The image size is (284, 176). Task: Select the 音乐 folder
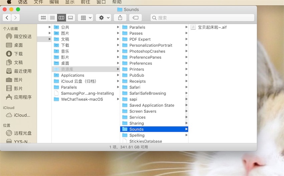(86, 51)
